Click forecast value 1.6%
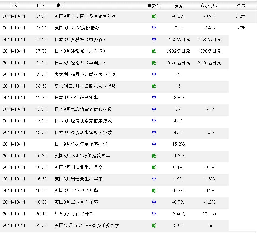The image size is (257, 234). point(210,179)
